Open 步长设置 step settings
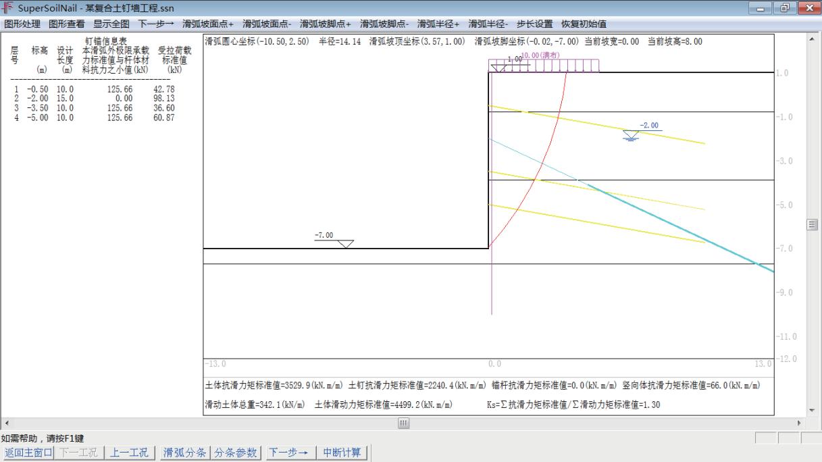Viewport: 822px width, 462px height. 534,24
